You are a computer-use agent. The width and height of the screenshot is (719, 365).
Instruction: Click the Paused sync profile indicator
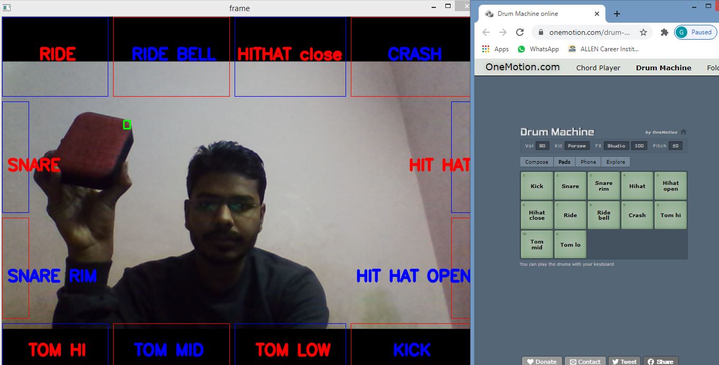695,32
